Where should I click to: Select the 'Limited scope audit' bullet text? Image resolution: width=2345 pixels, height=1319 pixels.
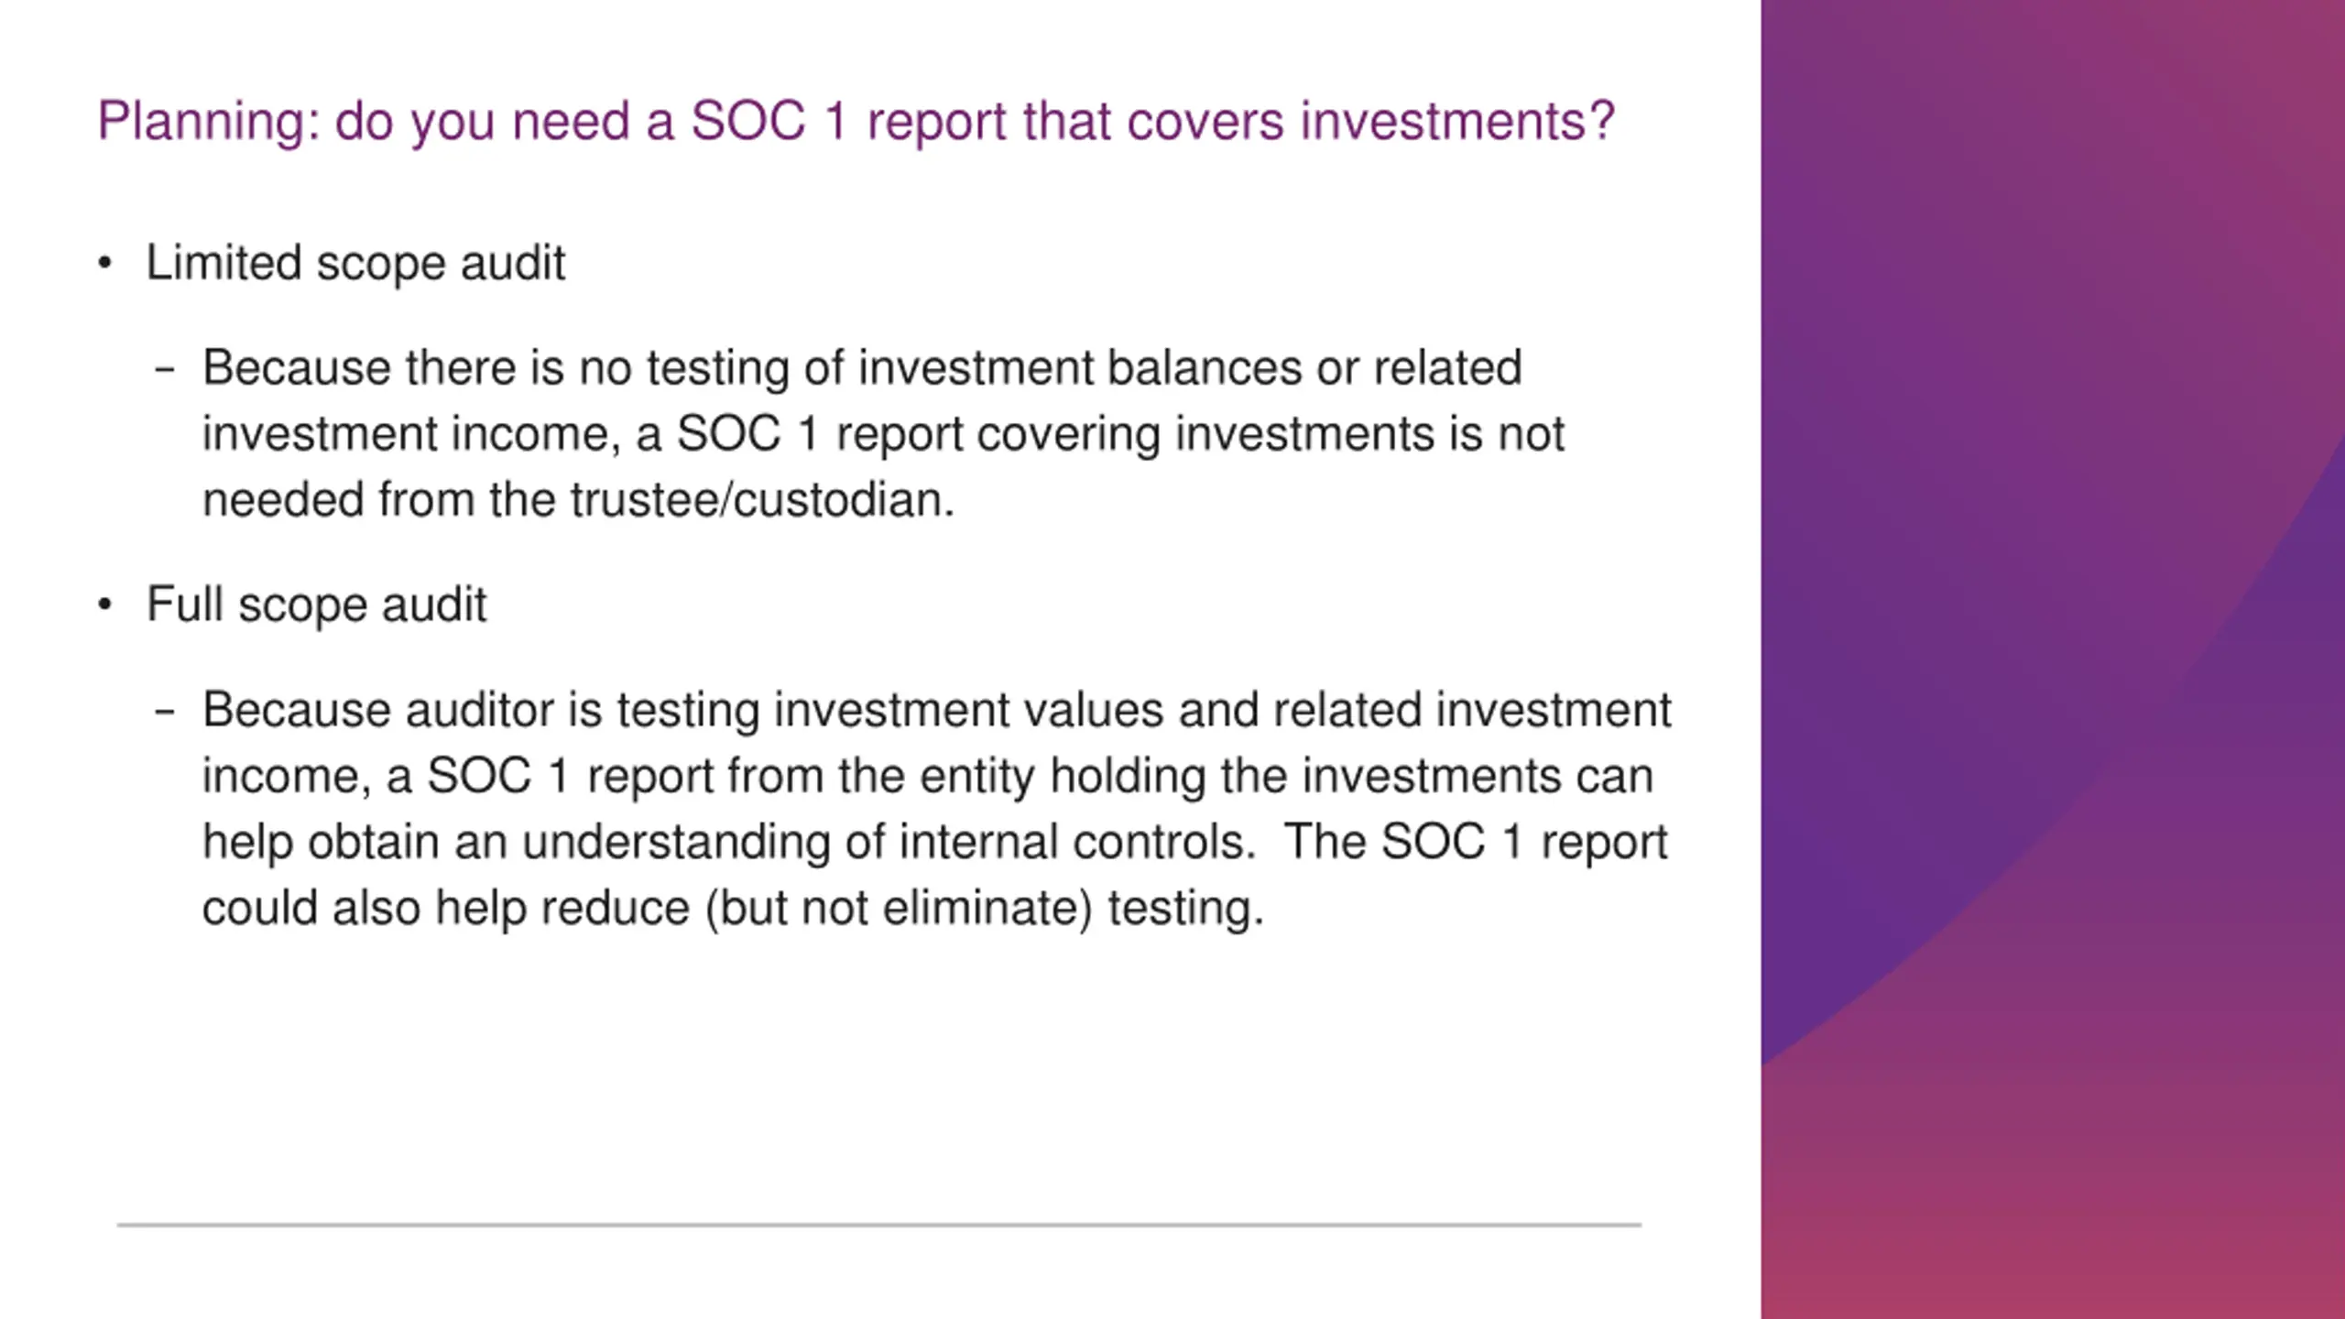[x=355, y=264]
